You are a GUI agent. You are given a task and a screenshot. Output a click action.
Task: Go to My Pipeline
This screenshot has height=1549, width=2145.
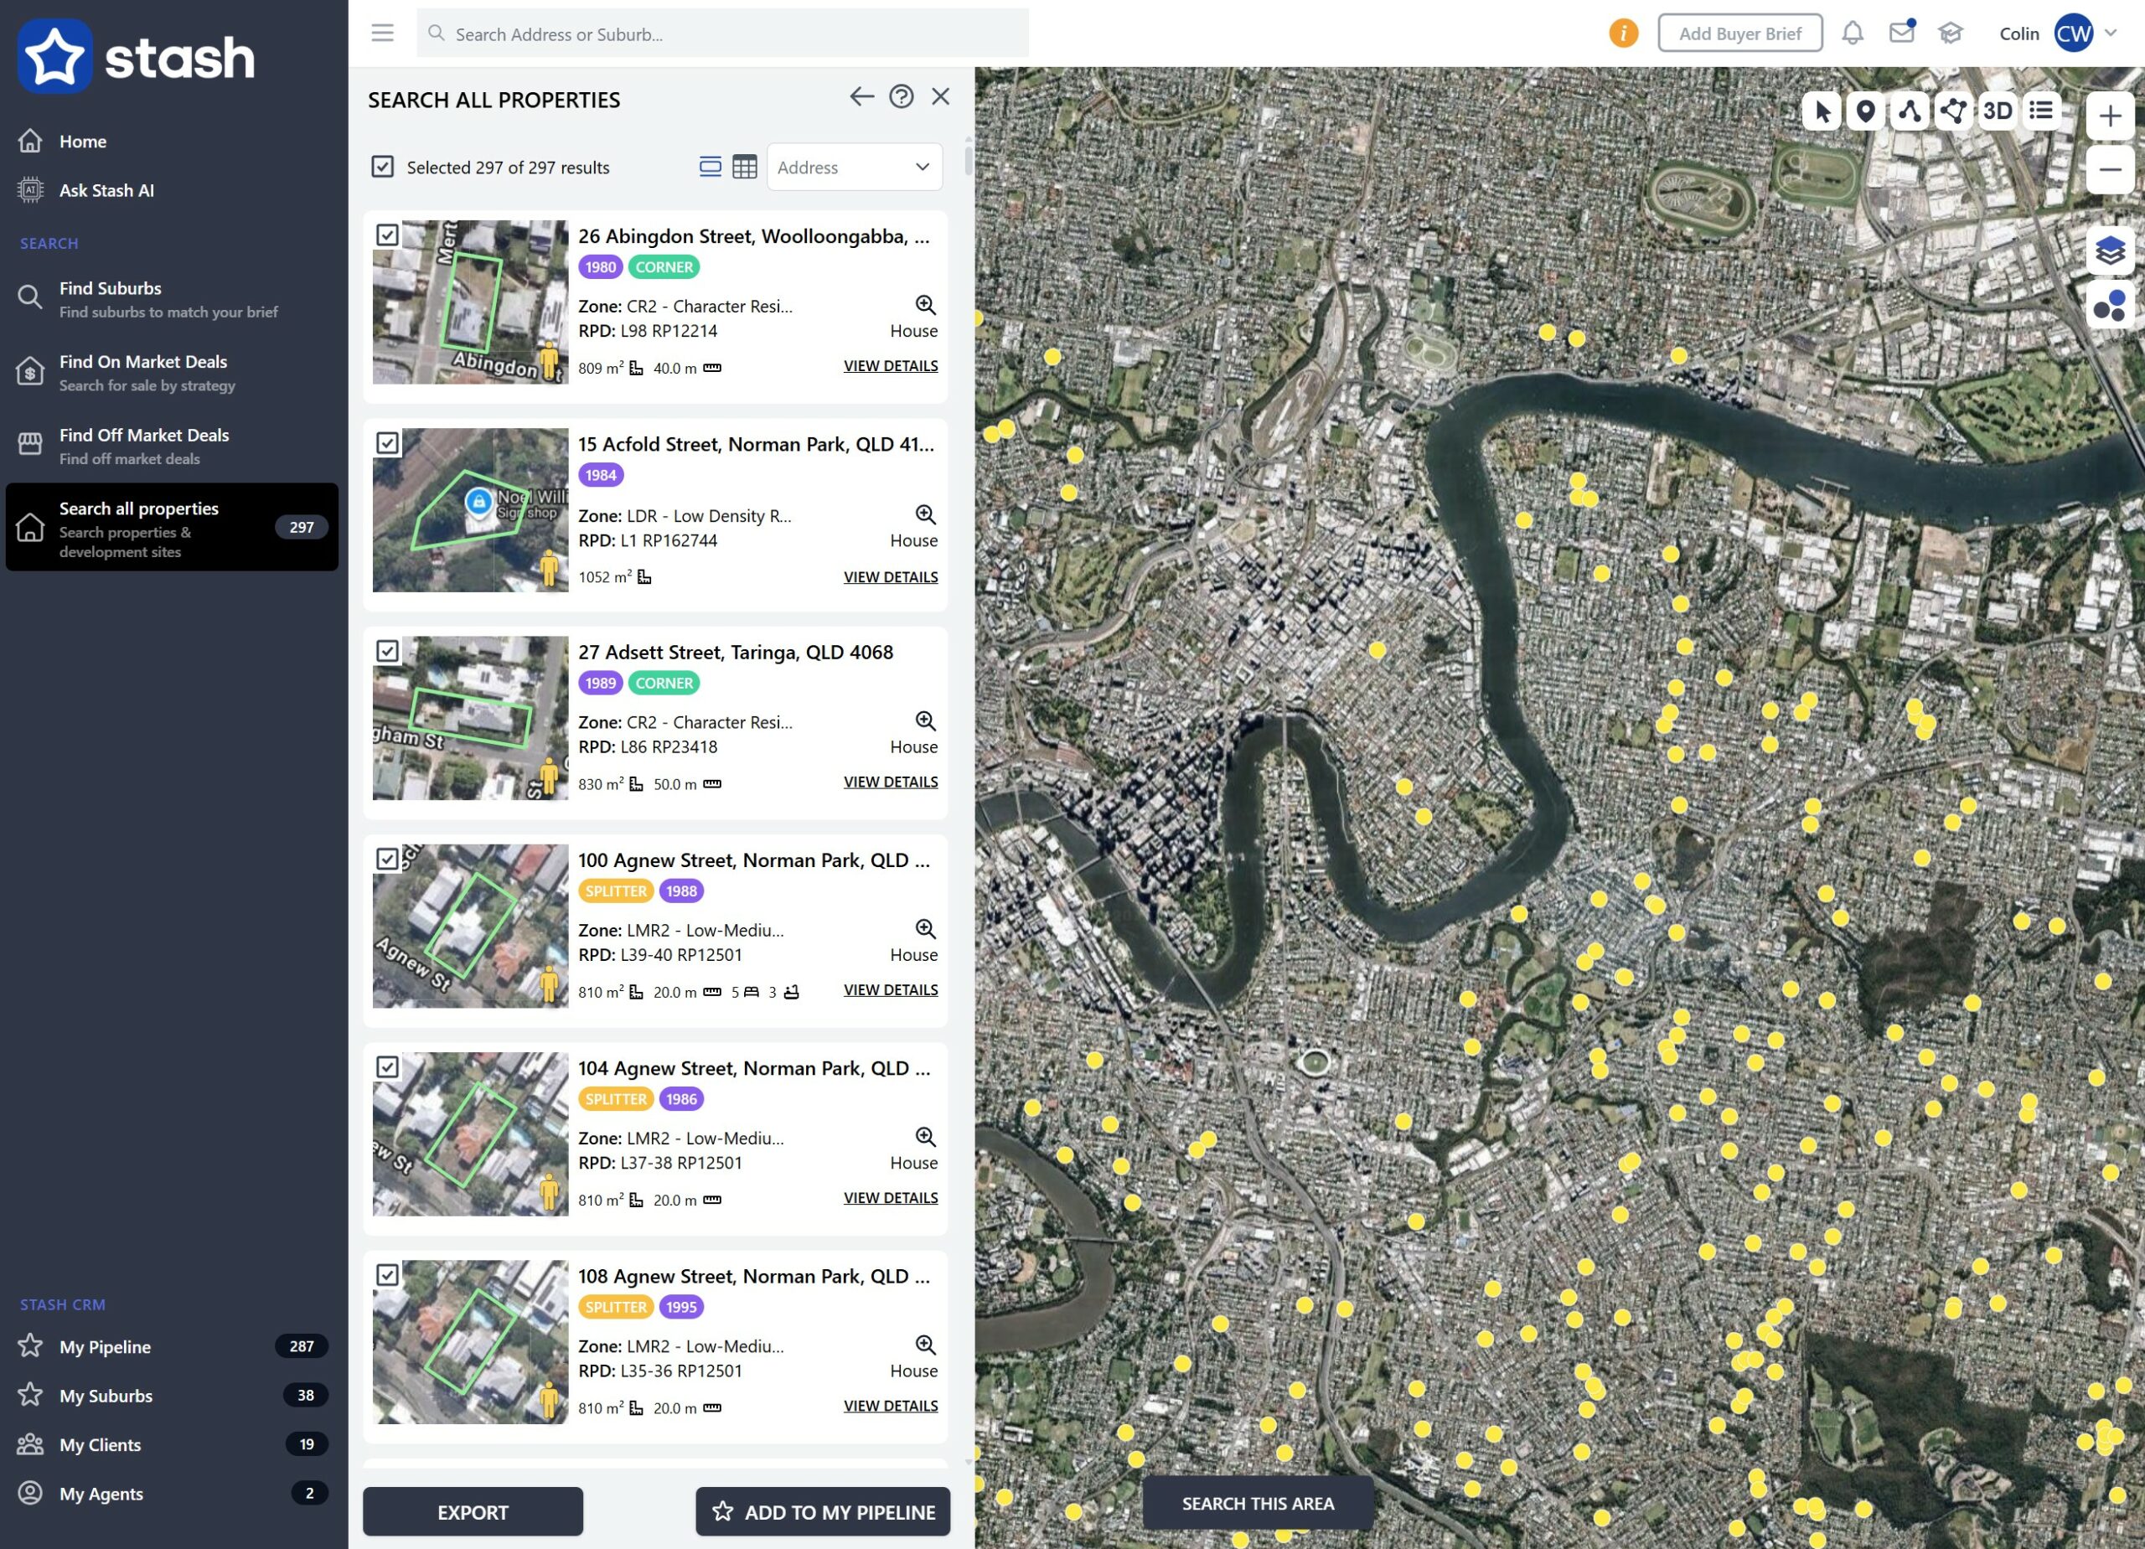[x=105, y=1346]
